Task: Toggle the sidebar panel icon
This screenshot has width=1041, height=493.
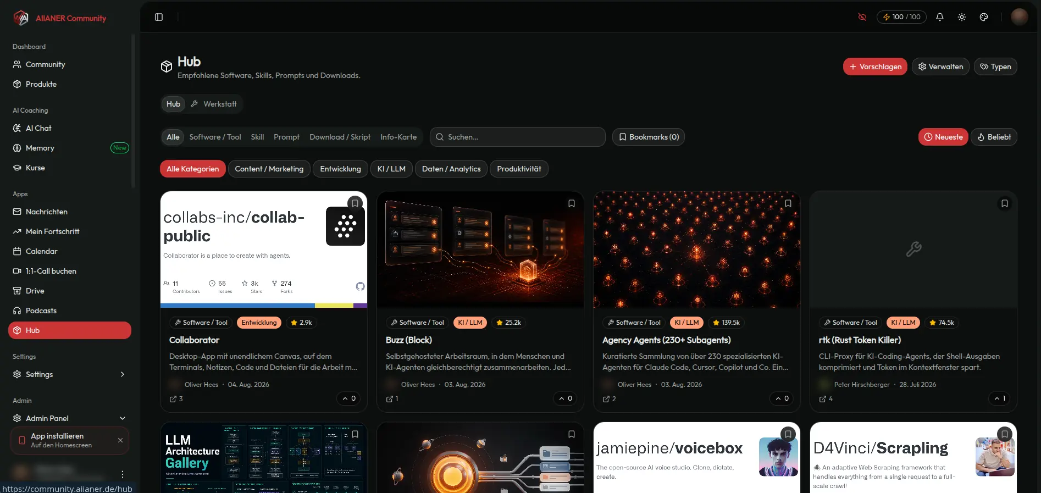Action: pyautogui.click(x=159, y=17)
